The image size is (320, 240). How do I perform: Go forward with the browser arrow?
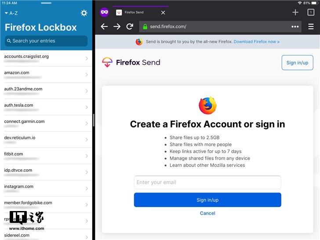(x=117, y=26)
